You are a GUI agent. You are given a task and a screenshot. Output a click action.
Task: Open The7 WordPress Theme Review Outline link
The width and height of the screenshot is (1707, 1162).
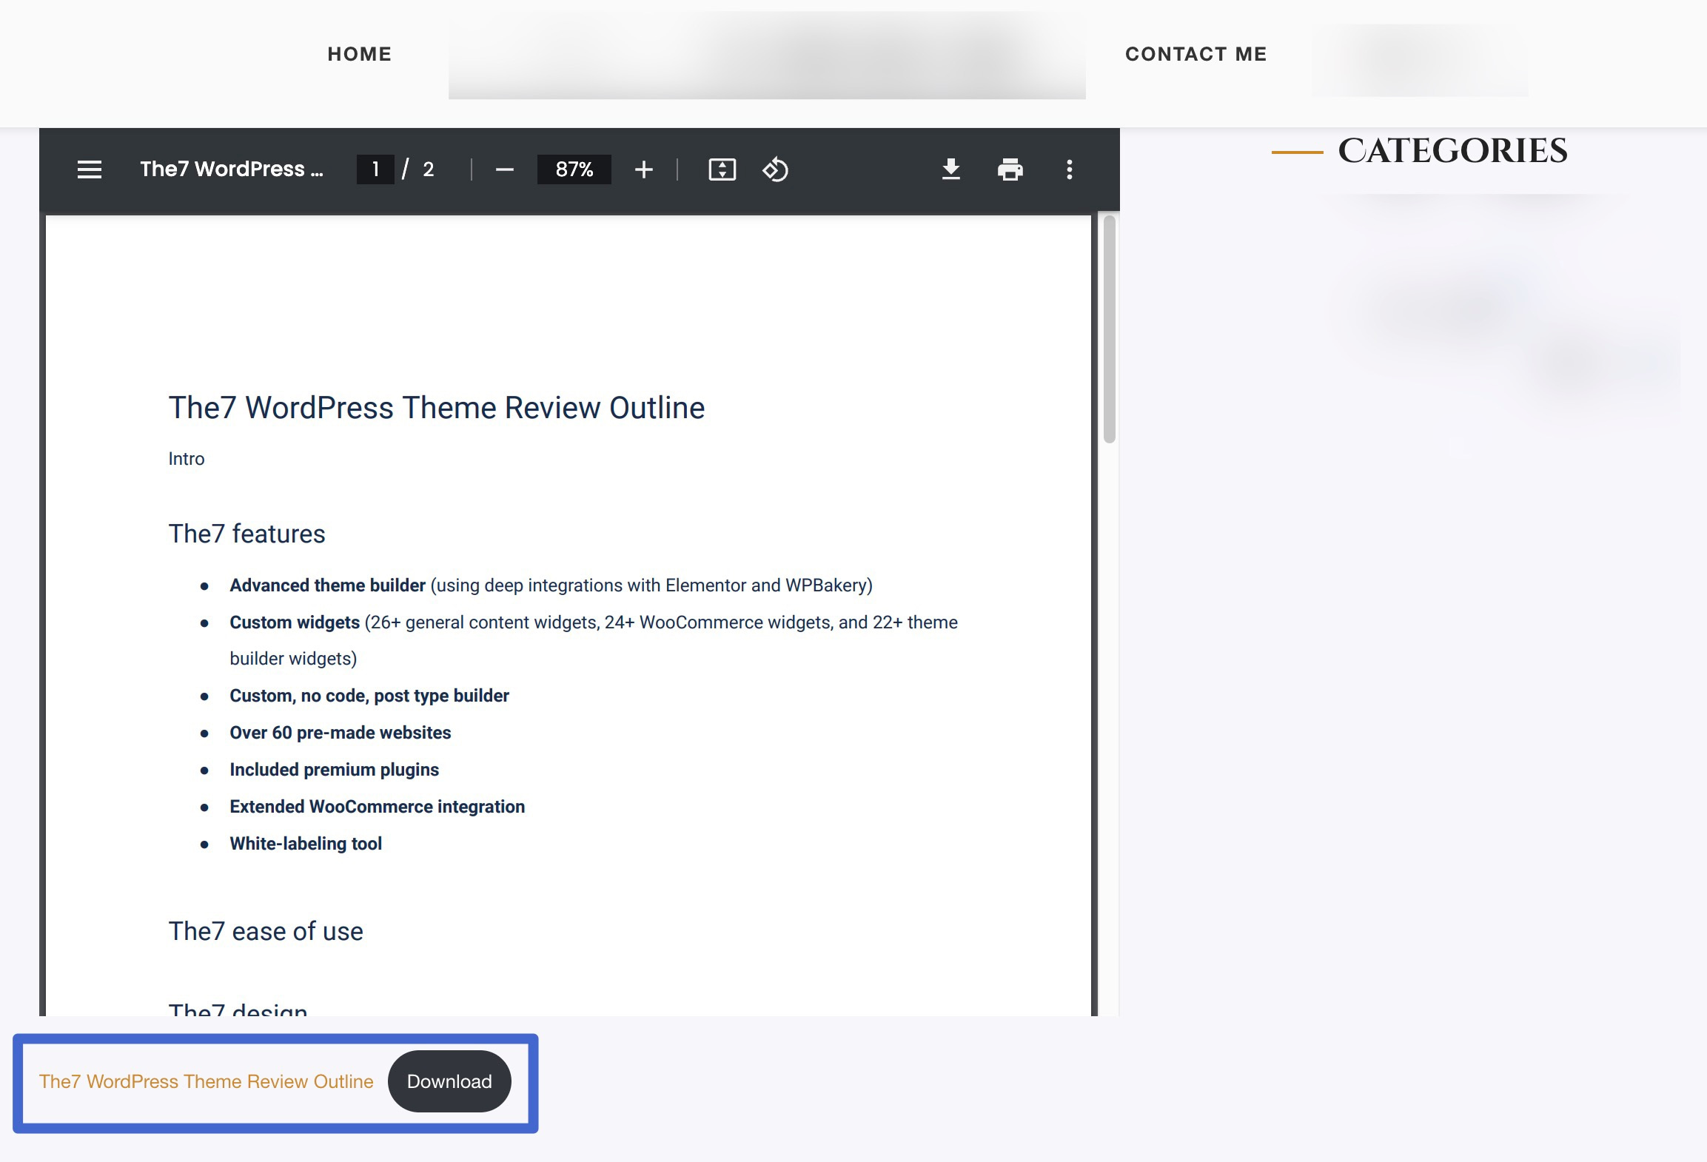pos(206,1081)
